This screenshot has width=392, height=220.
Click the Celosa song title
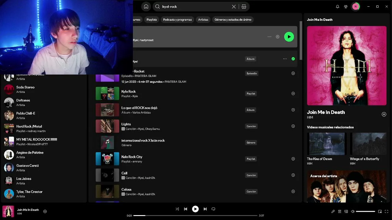pyautogui.click(x=126, y=189)
